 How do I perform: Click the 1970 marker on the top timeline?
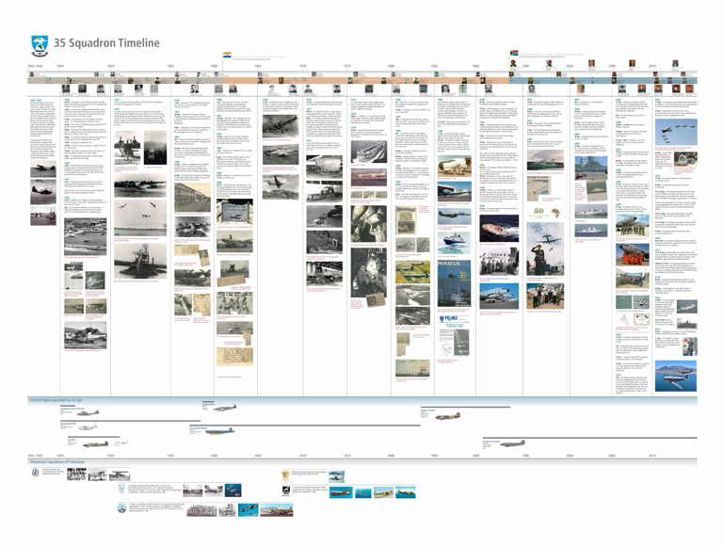tap(303, 66)
